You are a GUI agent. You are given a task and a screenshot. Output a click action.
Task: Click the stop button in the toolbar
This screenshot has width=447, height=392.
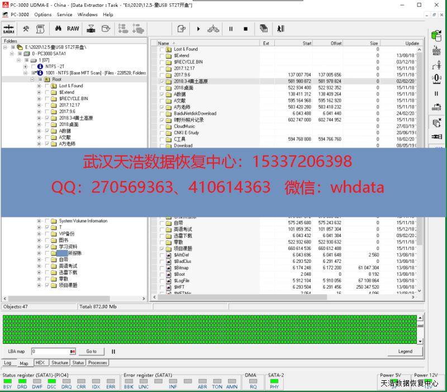[x=245, y=29]
